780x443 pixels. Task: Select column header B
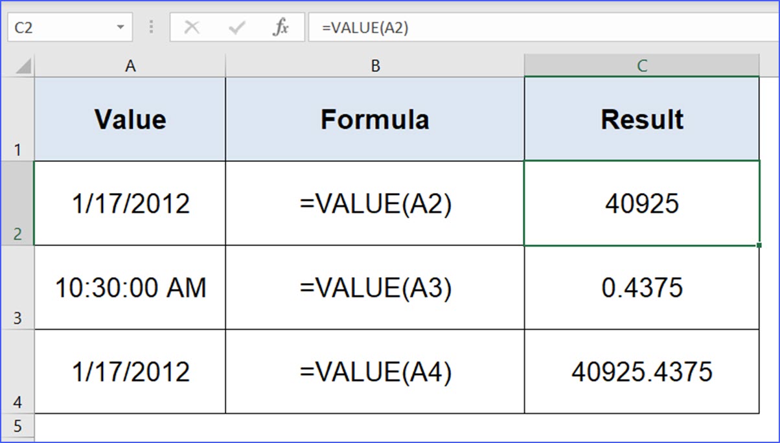(x=374, y=65)
